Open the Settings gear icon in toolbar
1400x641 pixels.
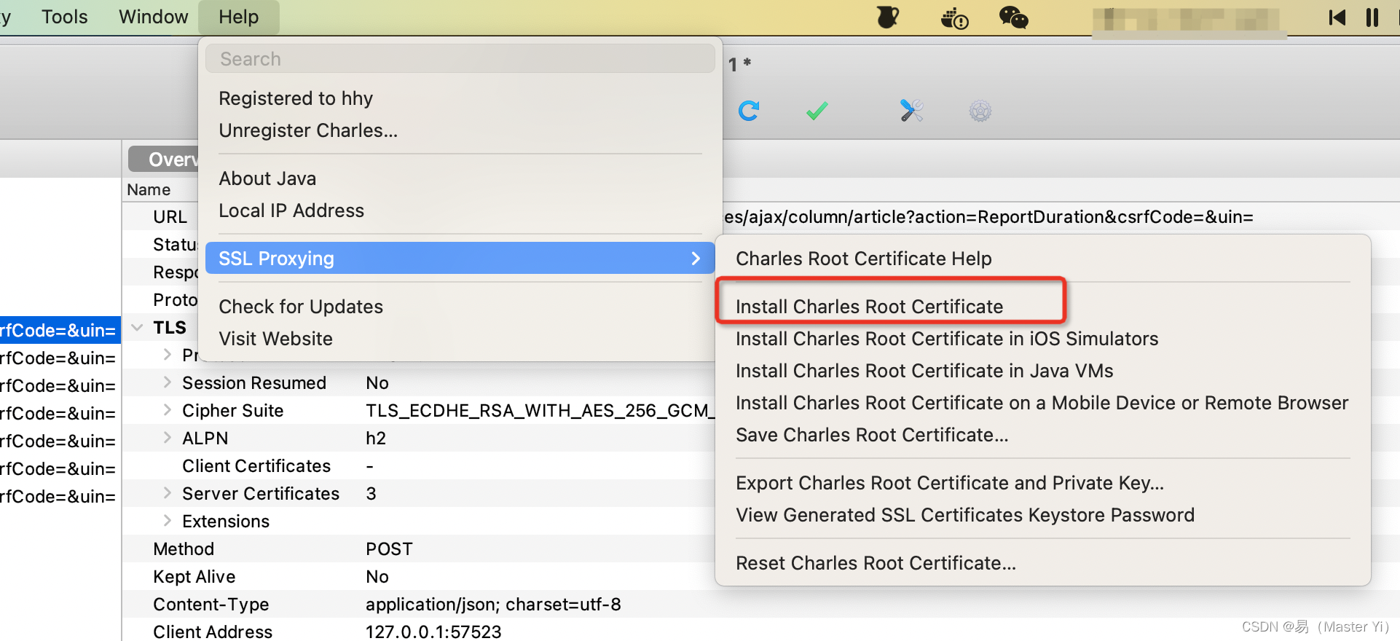(x=980, y=111)
